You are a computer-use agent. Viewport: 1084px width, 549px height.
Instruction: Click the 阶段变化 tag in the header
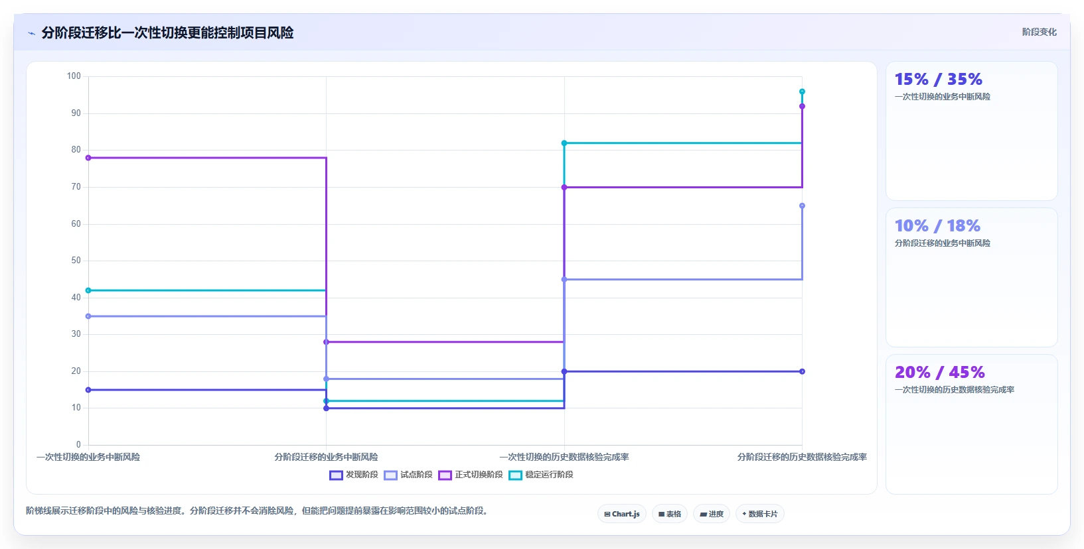click(x=1039, y=32)
